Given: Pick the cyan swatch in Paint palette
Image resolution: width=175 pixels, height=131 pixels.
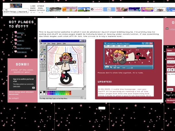Looking at the screenshot, I should pyautogui.click(x=56, y=94).
